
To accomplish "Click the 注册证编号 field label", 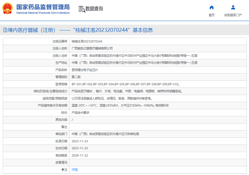I will coord(60,41).
